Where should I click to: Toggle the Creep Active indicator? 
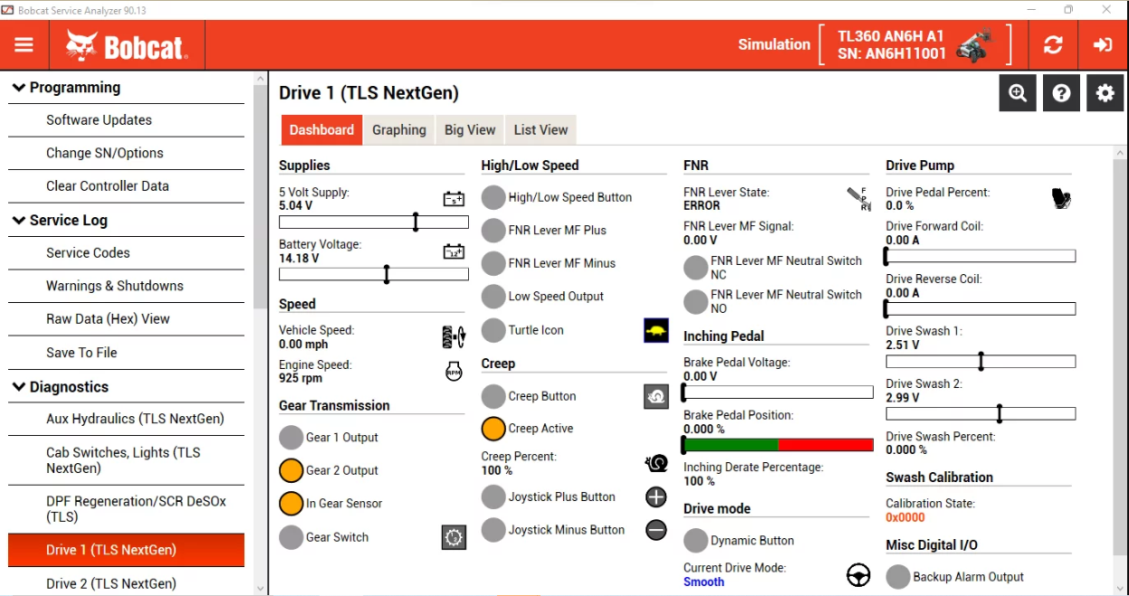(x=493, y=428)
